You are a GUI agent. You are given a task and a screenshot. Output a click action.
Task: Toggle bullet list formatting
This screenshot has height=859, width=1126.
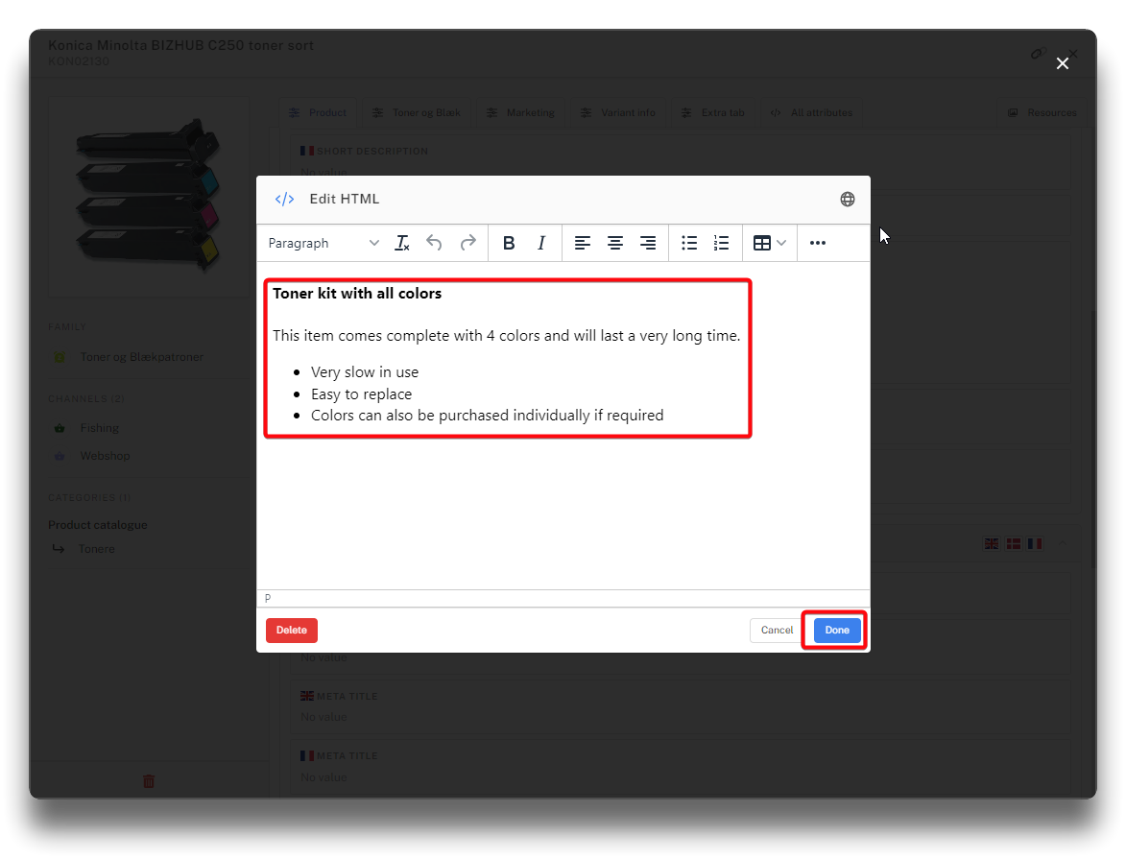point(689,244)
